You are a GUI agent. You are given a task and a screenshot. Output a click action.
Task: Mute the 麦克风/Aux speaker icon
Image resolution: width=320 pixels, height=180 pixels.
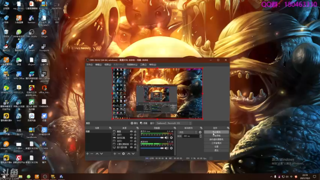coord(166,138)
